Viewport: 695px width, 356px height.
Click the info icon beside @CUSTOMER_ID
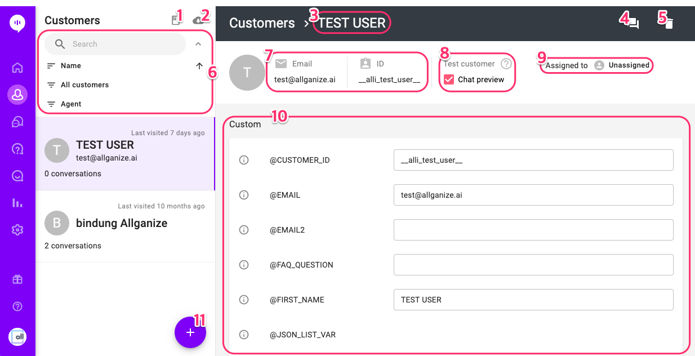[x=244, y=160]
